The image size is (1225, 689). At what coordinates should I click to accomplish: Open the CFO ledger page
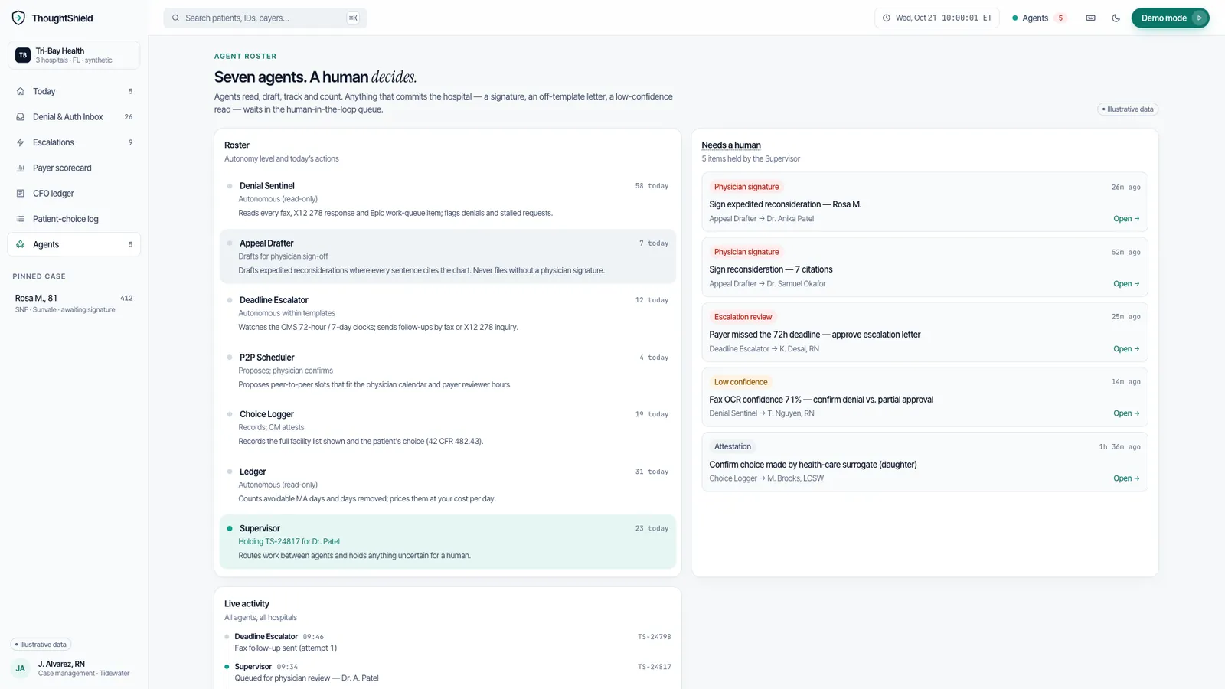click(74, 194)
